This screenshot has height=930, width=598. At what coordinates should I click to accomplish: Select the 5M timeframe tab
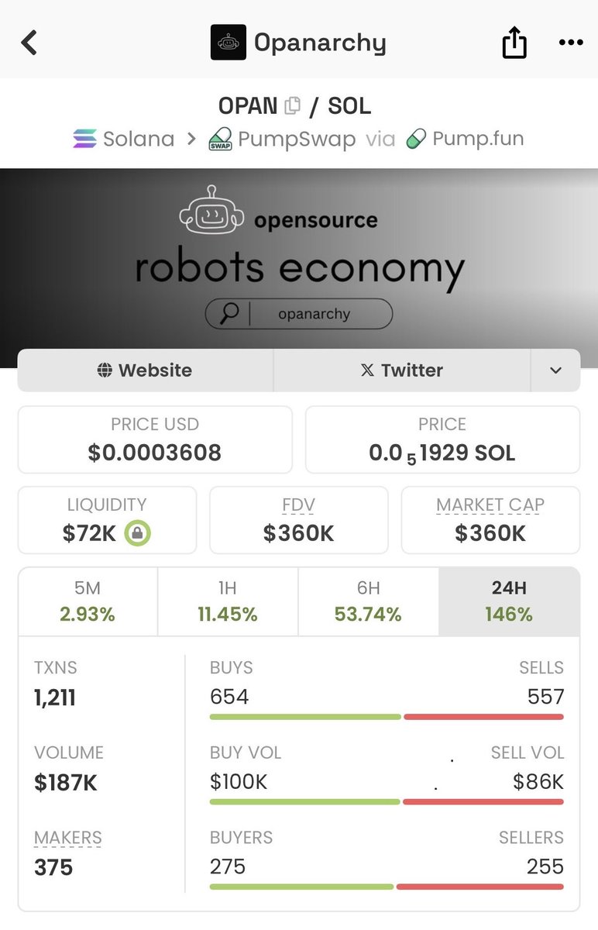click(x=88, y=601)
